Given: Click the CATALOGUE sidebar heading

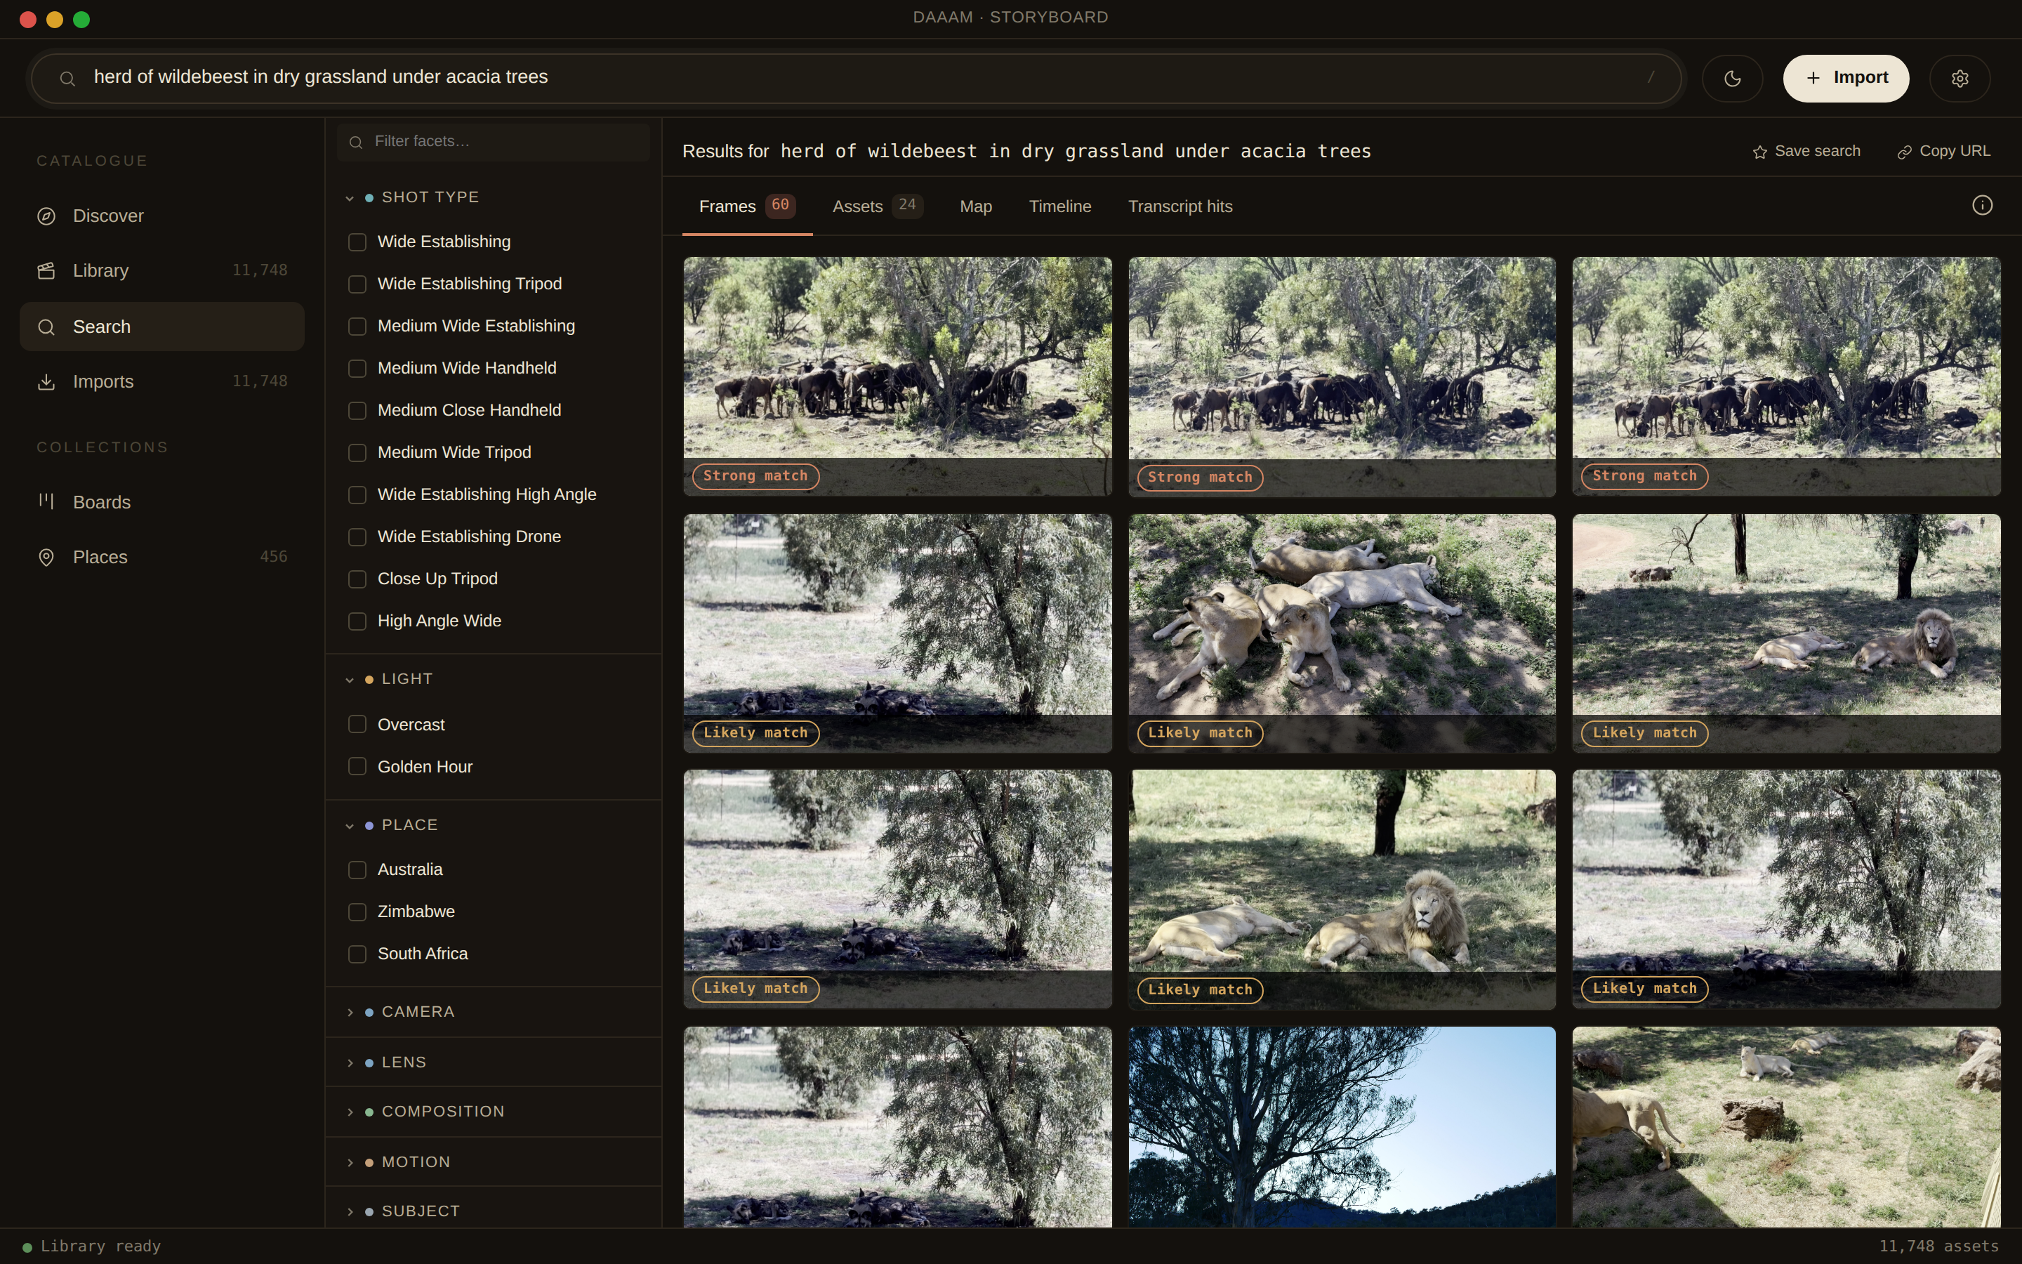Looking at the screenshot, I should [92, 161].
